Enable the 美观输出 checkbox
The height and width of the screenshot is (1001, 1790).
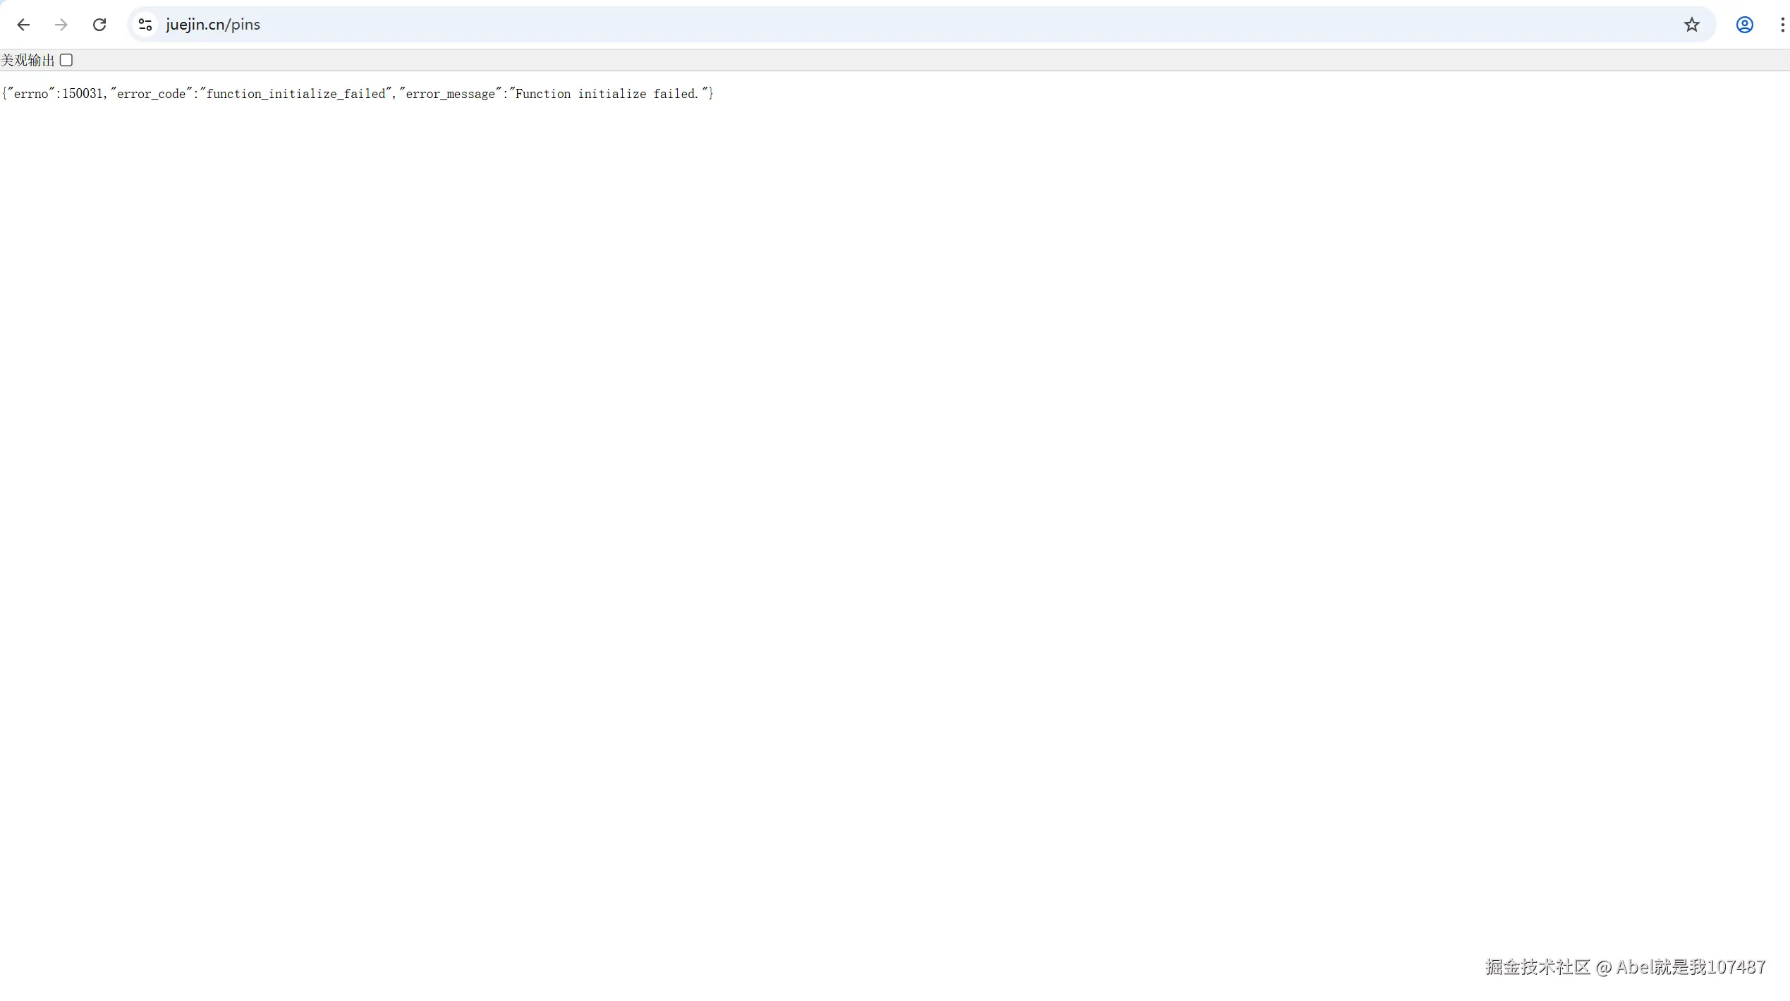tap(66, 60)
